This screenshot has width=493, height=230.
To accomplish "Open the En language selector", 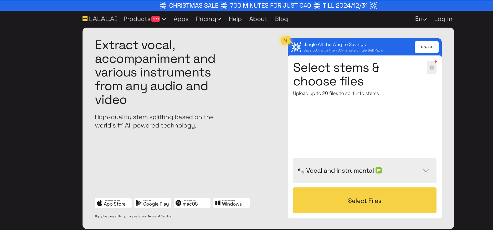I will (x=421, y=19).
